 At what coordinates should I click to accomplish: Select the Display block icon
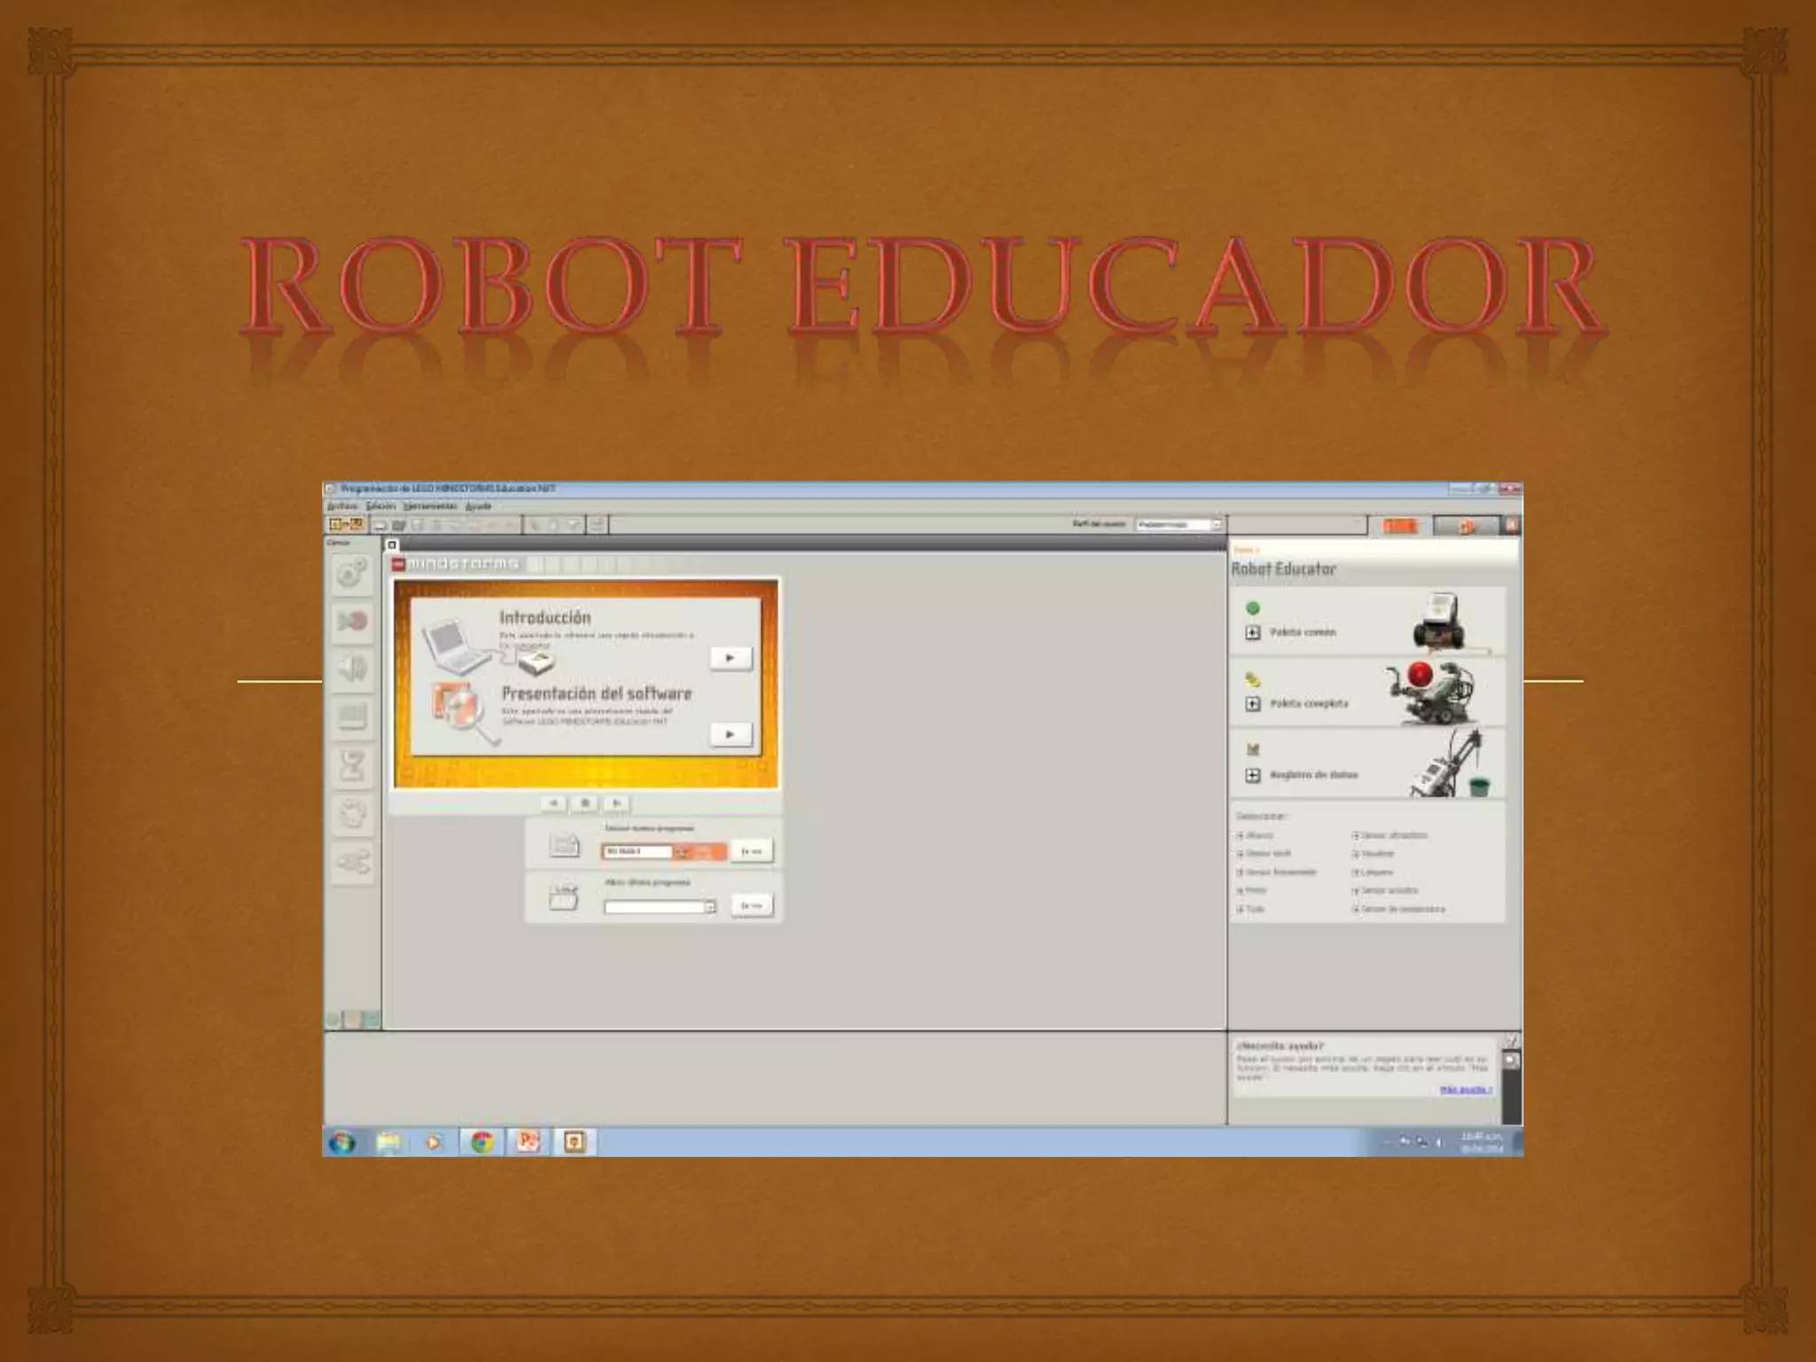[x=352, y=716]
